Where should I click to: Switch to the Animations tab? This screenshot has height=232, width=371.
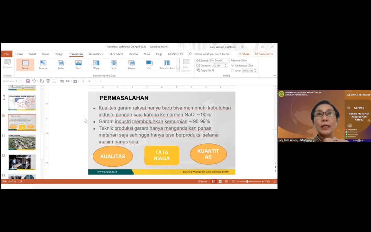point(96,54)
